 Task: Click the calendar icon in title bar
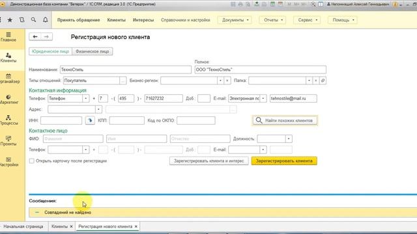pos(280,5)
